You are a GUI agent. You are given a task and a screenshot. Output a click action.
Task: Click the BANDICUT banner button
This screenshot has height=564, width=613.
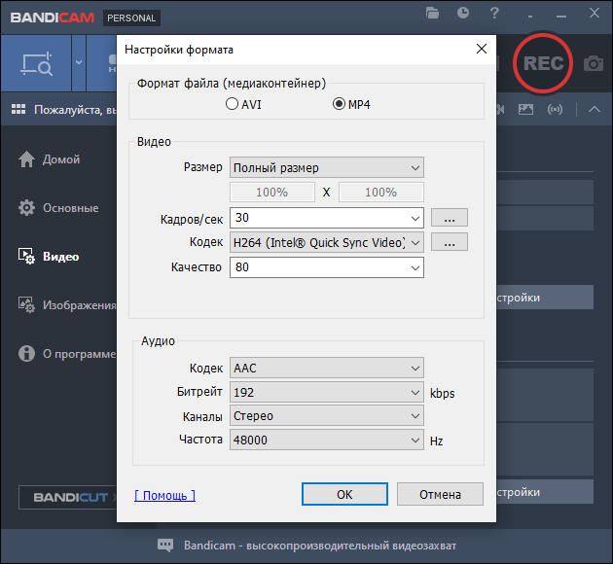(68, 497)
